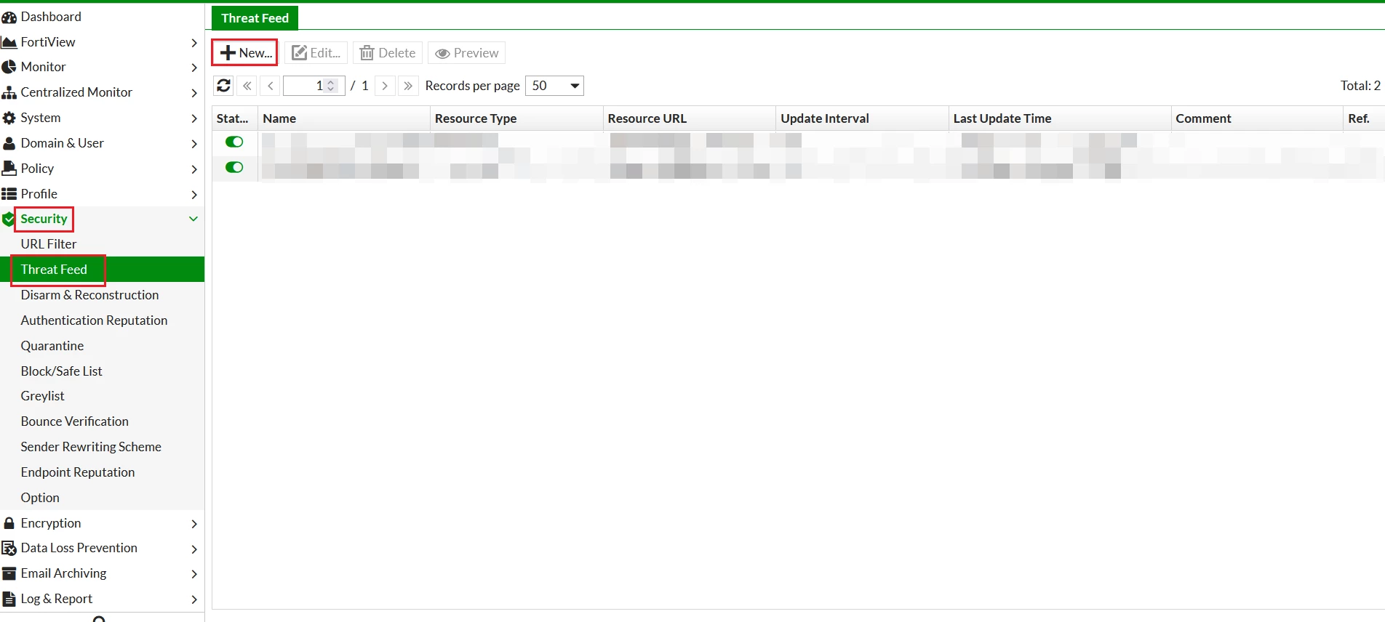
Task: Sort by Resource Type column header
Action: tap(516, 118)
